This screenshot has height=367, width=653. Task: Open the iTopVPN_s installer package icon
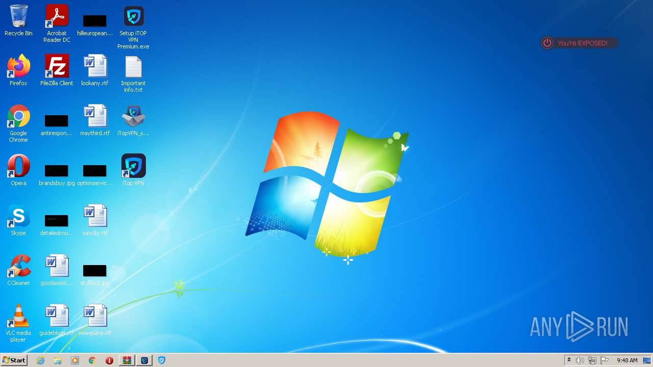click(133, 120)
